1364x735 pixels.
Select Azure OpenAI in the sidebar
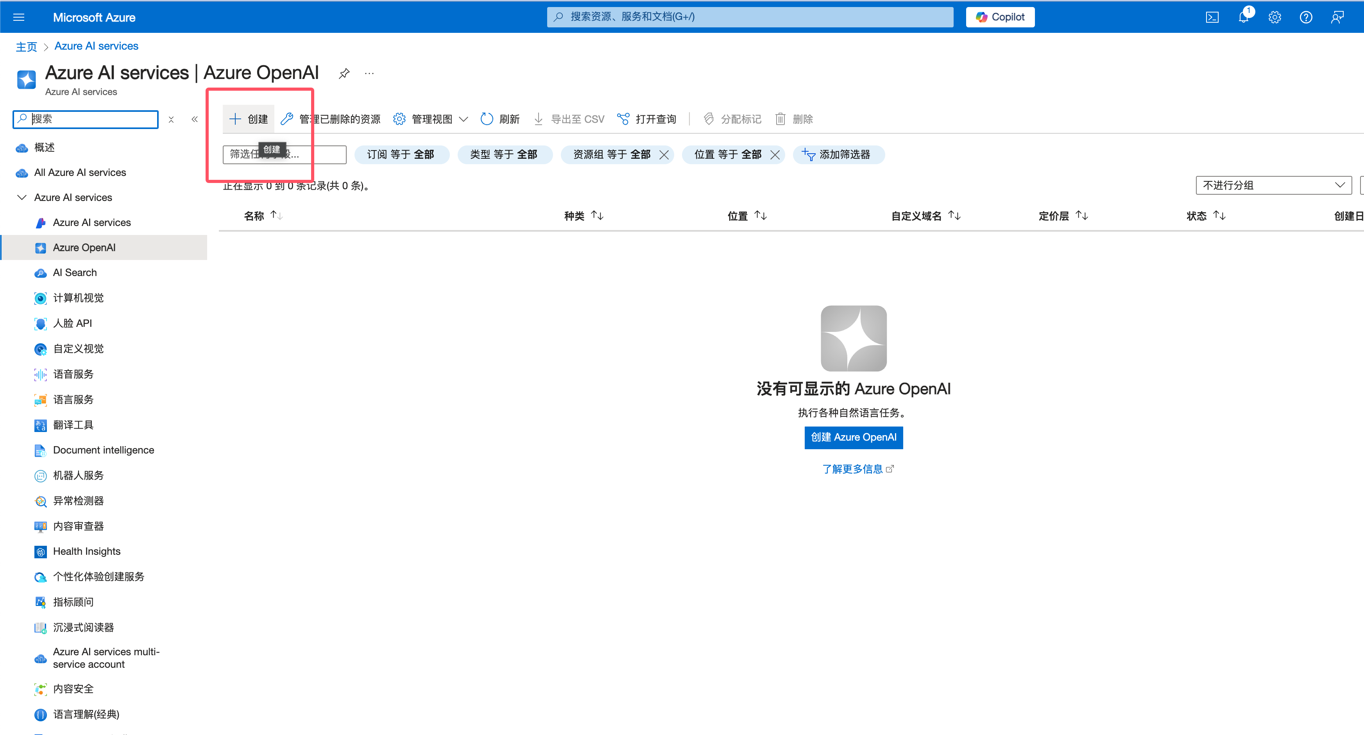(103, 248)
